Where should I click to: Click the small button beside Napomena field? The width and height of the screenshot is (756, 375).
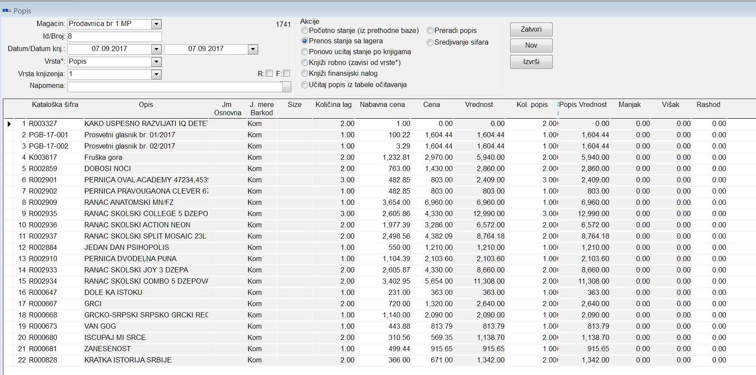click(x=286, y=87)
